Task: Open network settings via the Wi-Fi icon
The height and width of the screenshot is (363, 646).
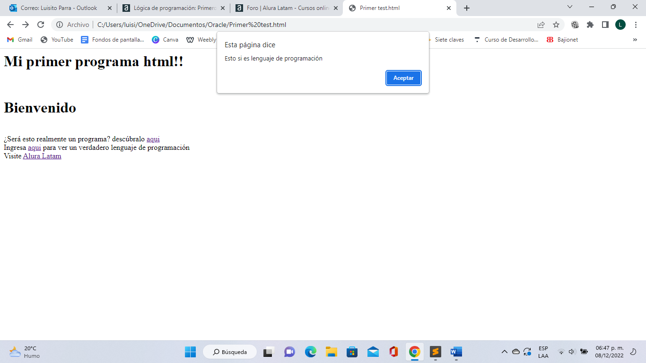Action: click(561, 352)
